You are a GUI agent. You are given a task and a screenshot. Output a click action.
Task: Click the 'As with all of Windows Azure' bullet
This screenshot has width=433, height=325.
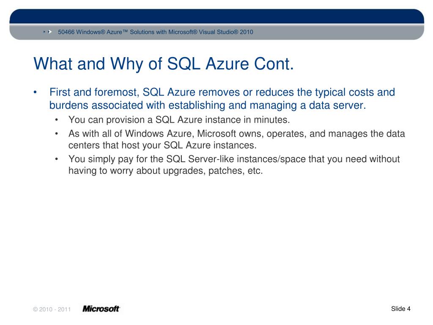[236, 139]
